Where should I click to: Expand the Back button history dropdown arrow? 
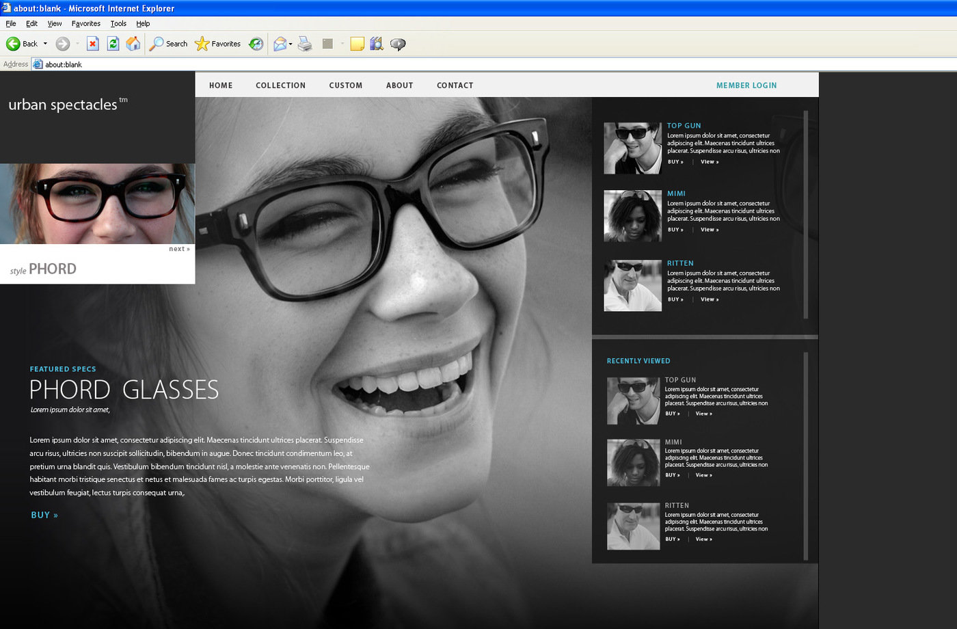pyautogui.click(x=45, y=44)
